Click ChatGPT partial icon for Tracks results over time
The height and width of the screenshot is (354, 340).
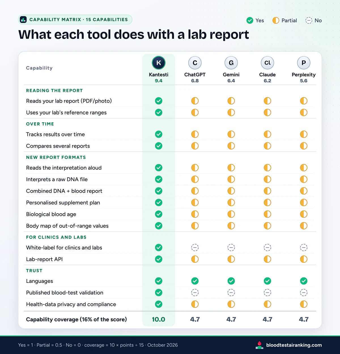(x=195, y=134)
